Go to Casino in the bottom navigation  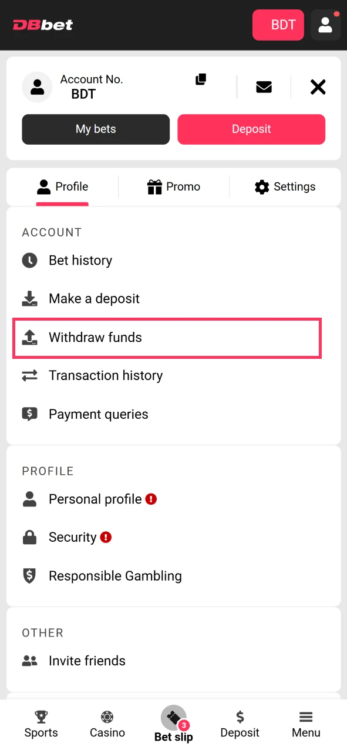pos(107,724)
